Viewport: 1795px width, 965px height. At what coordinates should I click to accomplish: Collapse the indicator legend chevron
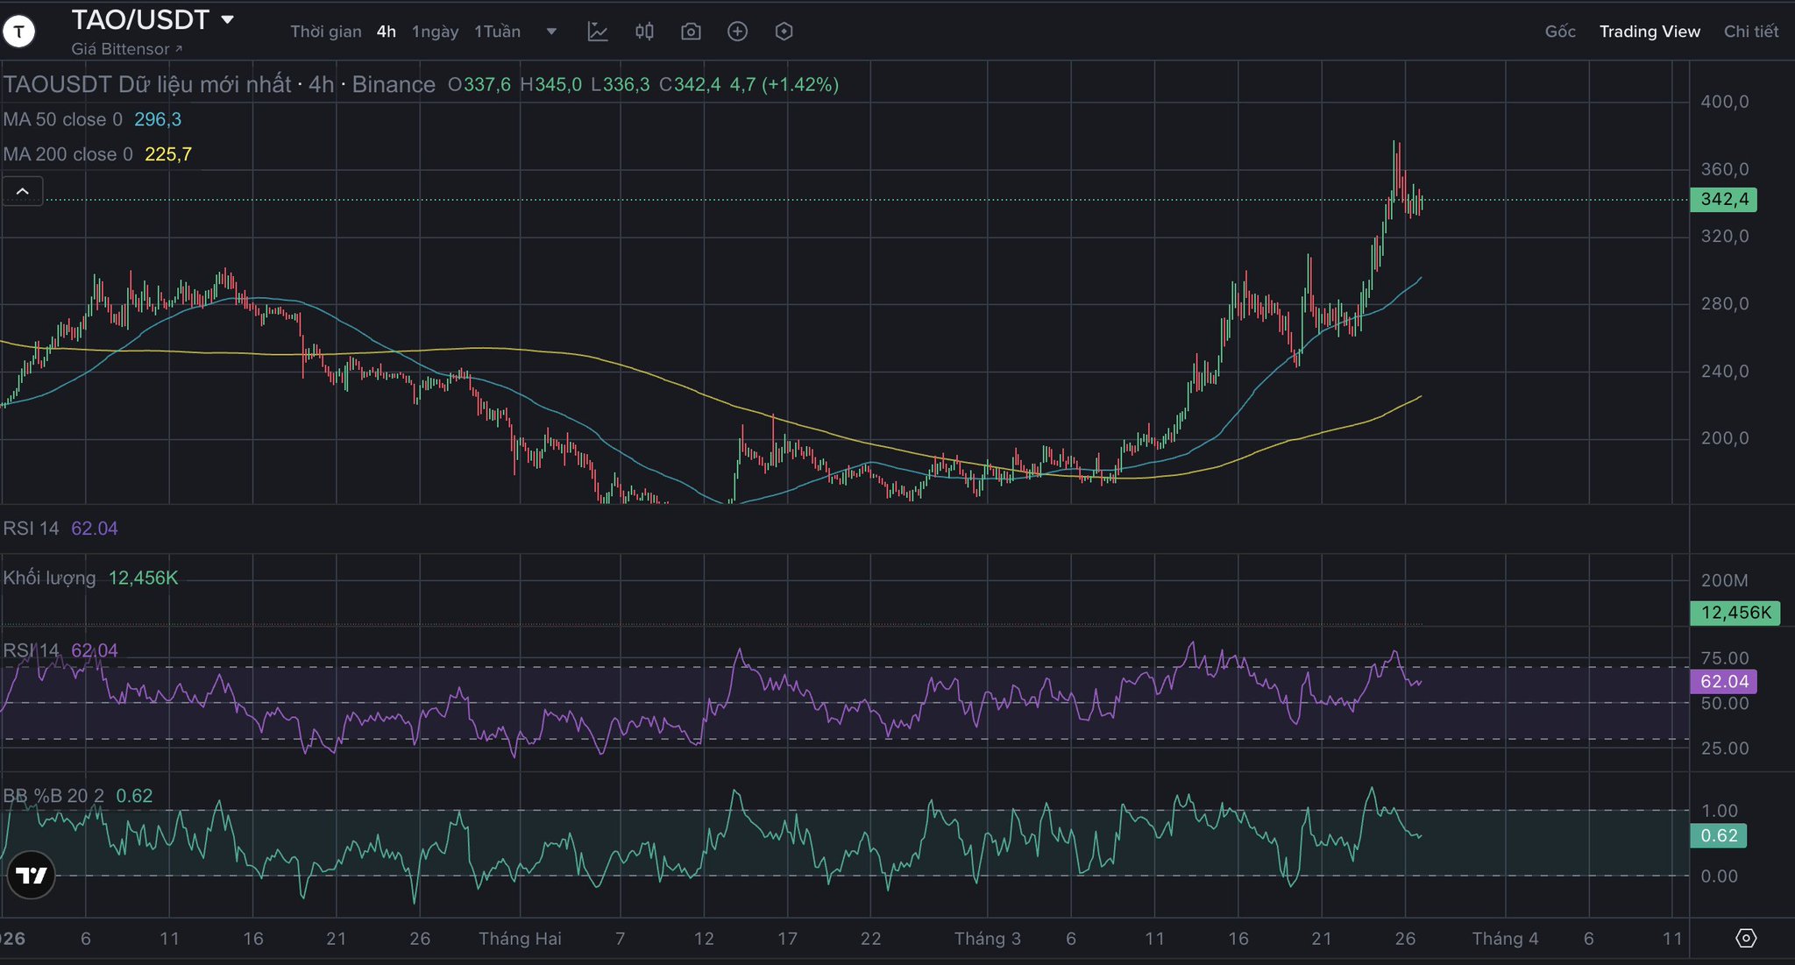(23, 191)
